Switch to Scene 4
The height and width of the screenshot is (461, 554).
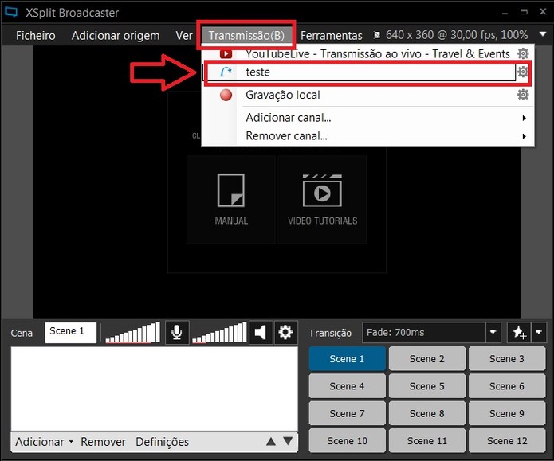click(x=347, y=386)
